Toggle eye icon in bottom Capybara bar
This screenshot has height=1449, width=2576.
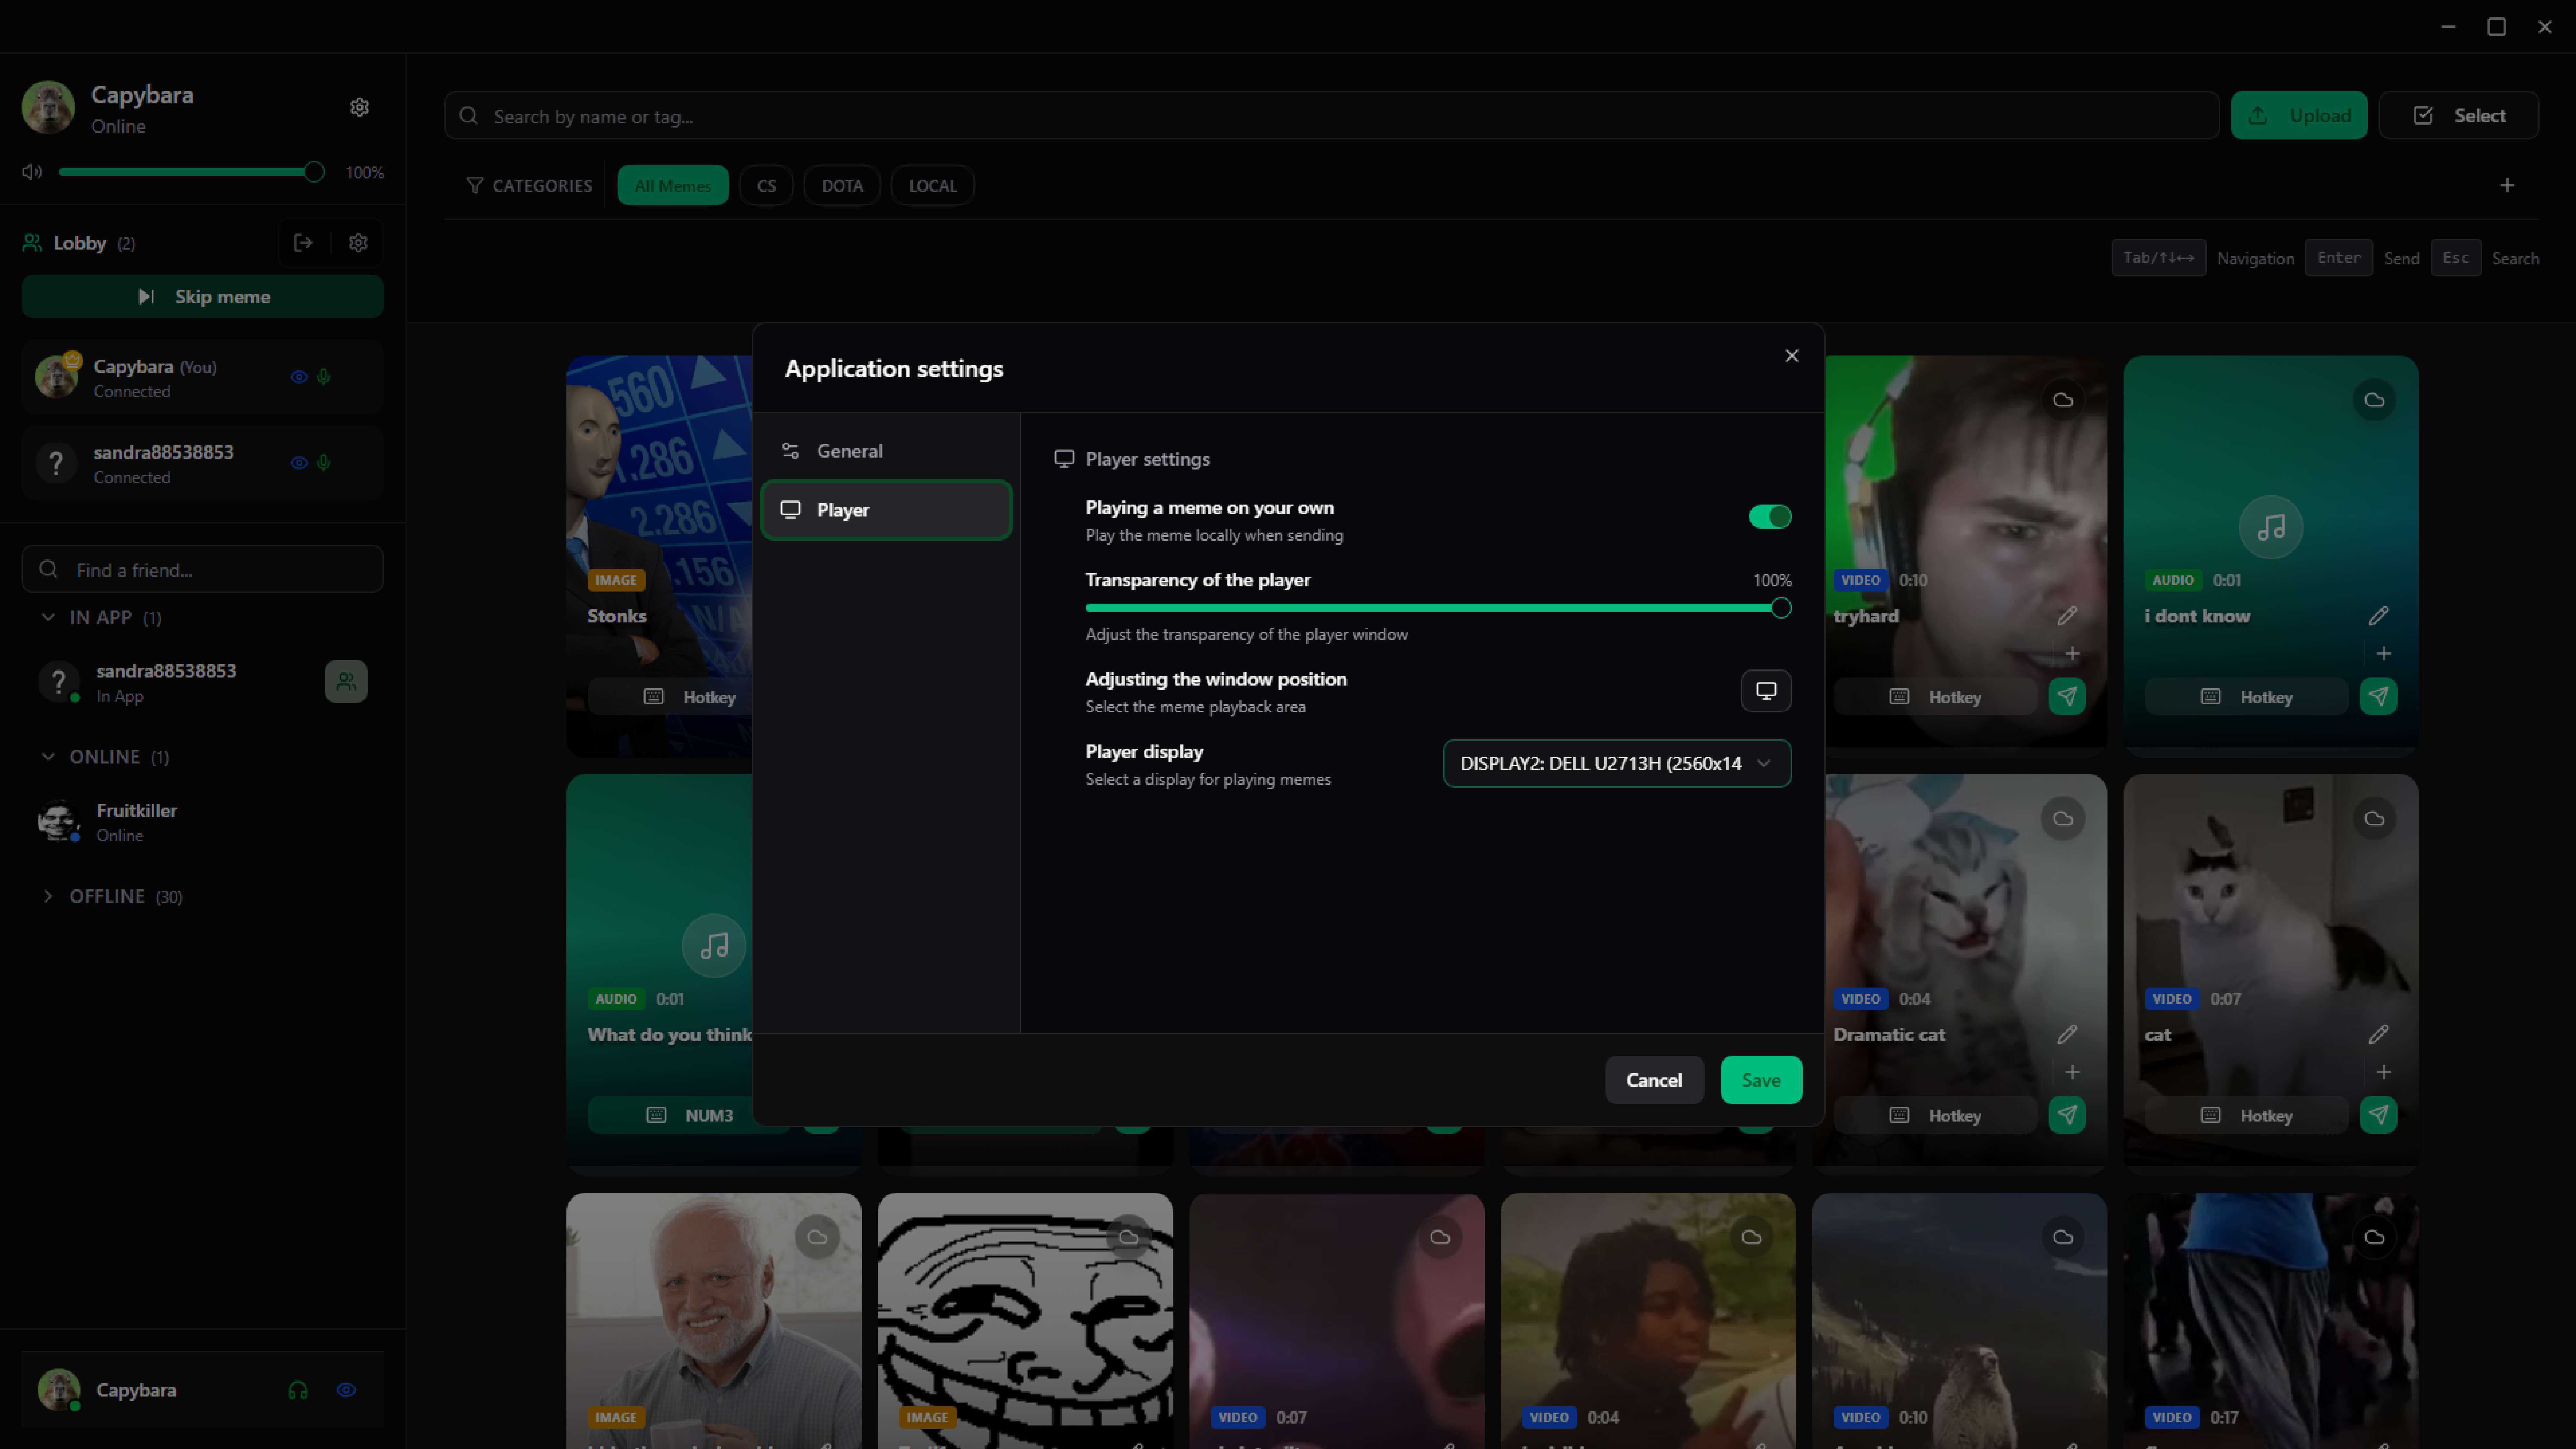coord(346,1390)
